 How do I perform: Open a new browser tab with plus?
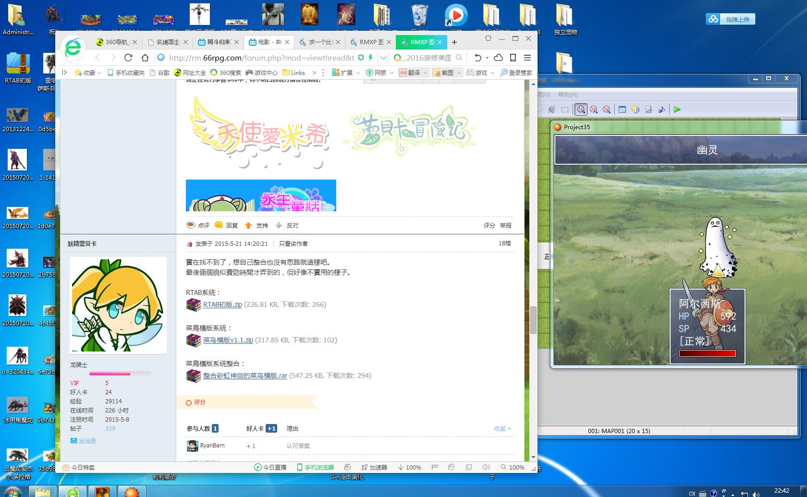click(454, 42)
